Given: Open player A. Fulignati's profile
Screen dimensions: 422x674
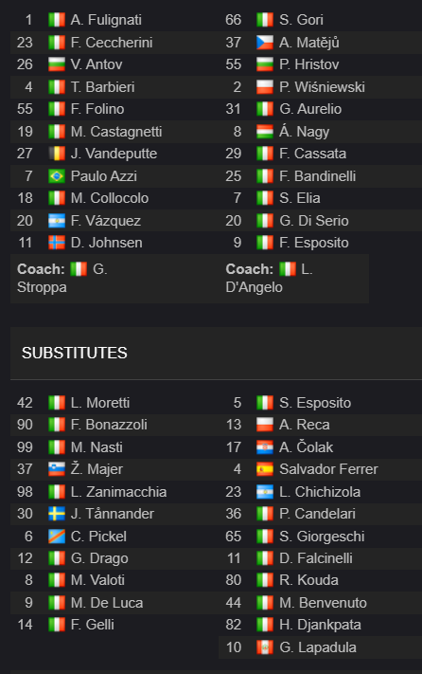Looking at the screenshot, I should pos(106,20).
